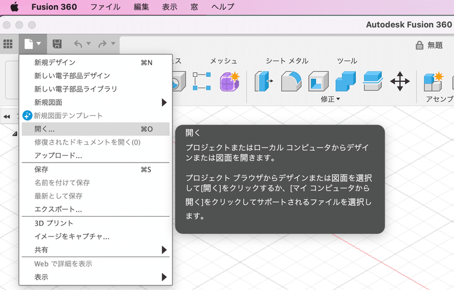The width and height of the screenshot is (454, 290).
Task: Open the ファイル menu in menu bar
Action: (x=106, y=7)
